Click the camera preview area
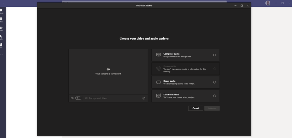This screenshot has width=292, height=138. tap(108, 71)
